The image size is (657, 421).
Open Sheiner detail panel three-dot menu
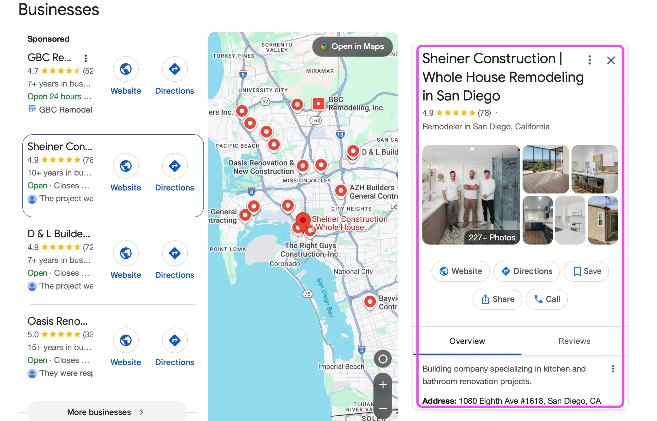coord(589,60)
